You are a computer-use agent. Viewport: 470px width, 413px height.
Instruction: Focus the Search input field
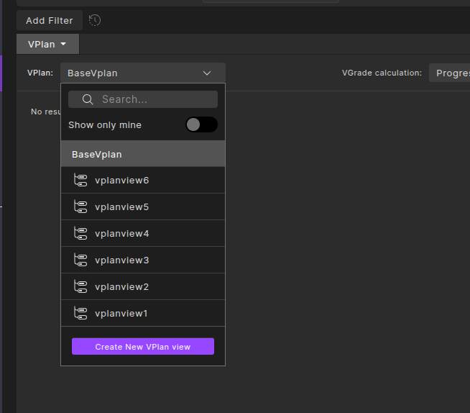(155, 99)
